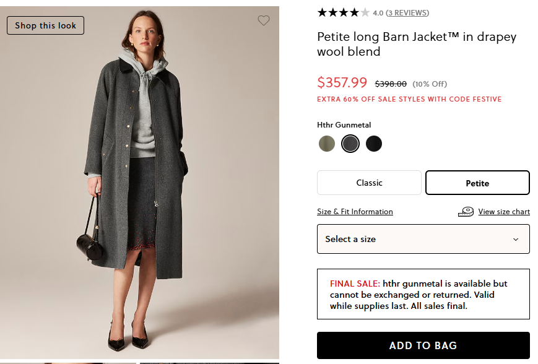Image resolution: width=538 pixels, height=364 pixels.
Task: Select the Hthr Gunmetal color swatch
Action: pos(350,144)
